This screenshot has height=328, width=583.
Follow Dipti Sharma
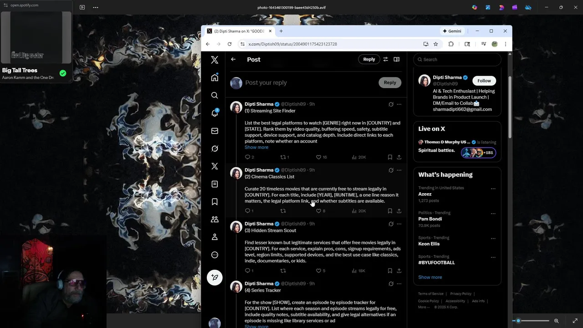tap(484, 81)
